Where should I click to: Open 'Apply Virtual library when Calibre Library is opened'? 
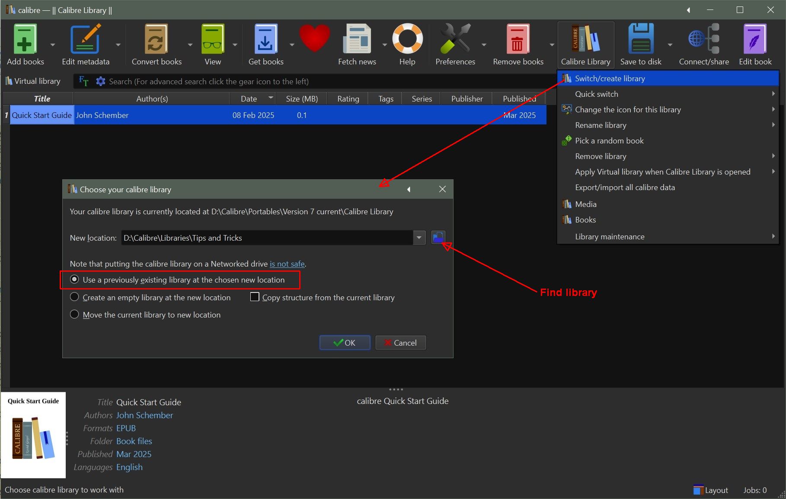coord(668,172)
